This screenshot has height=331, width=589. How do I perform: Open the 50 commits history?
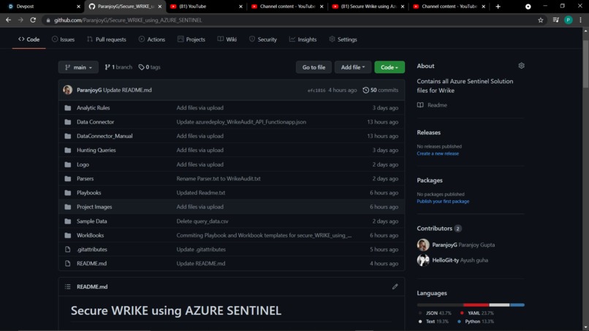pyautogui.click(x=381, y=90)
